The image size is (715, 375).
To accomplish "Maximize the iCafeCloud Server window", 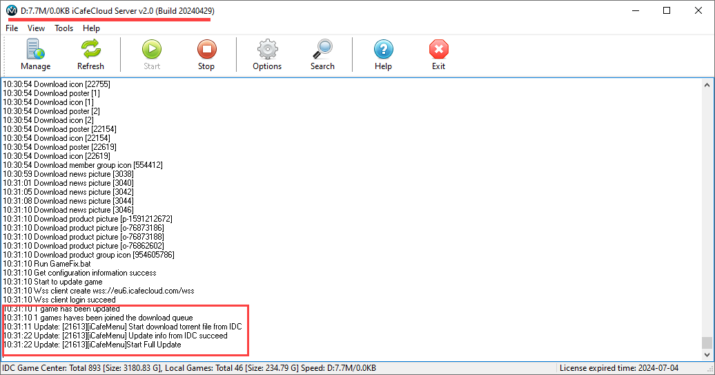I will 667,10.
